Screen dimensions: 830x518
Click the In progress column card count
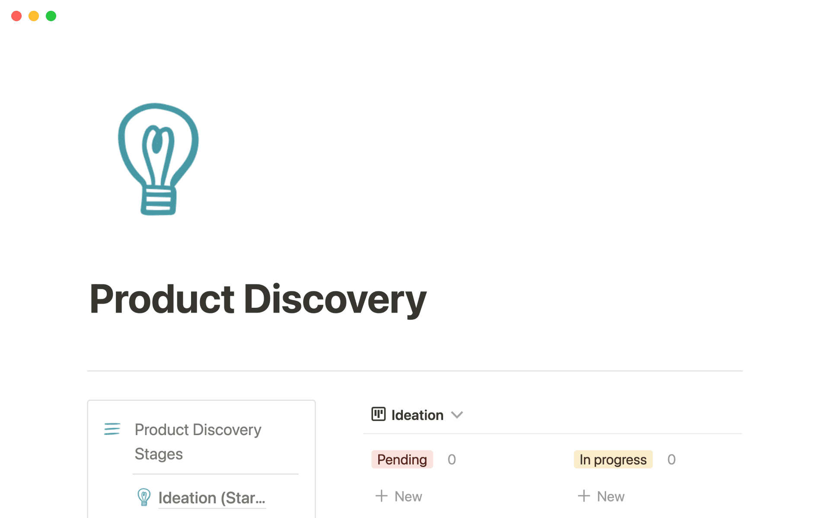pyautogui.click(x=671, y=459)
